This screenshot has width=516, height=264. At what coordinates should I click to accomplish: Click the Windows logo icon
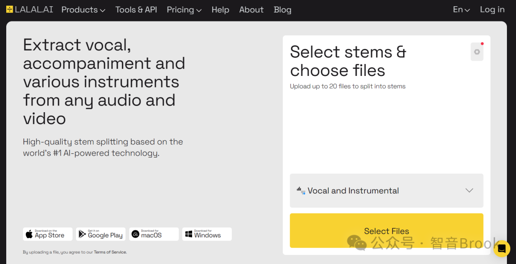click(189, 234)
